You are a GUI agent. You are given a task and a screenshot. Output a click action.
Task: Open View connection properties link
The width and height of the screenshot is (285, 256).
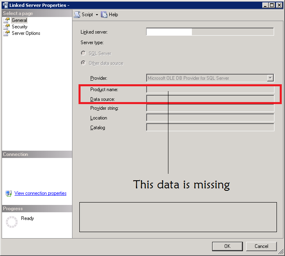coord(40,194)
